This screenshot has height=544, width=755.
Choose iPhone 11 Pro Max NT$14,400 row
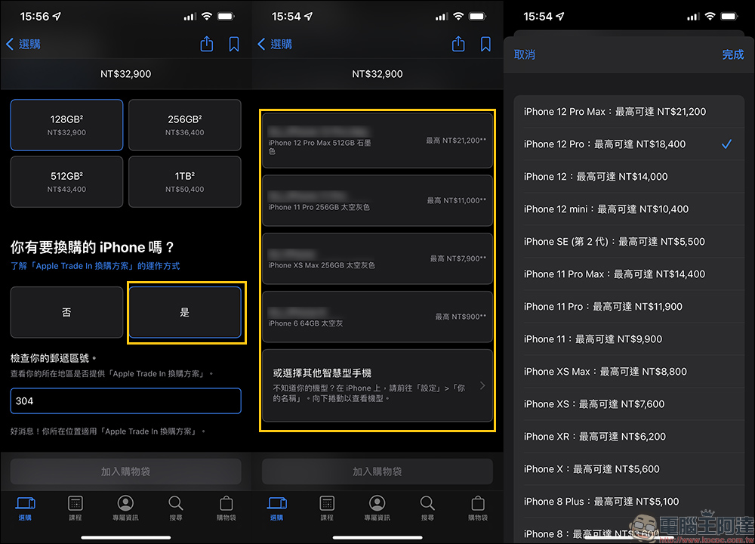pyautogui.click(x=629, y=274)
